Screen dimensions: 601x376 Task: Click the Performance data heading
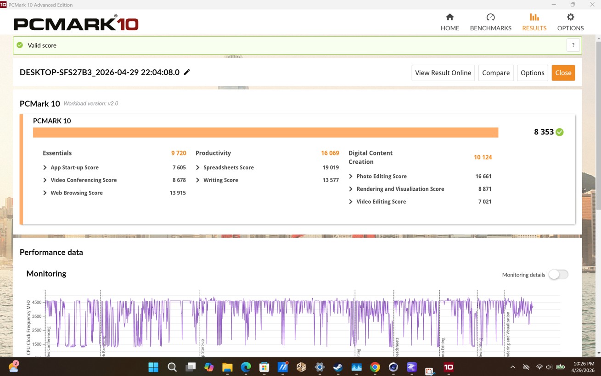coord(51,252)
